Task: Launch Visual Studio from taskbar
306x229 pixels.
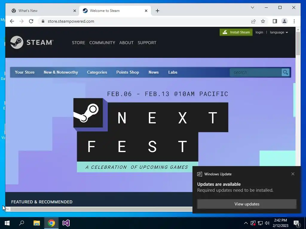Action: [x=66, y=223]
